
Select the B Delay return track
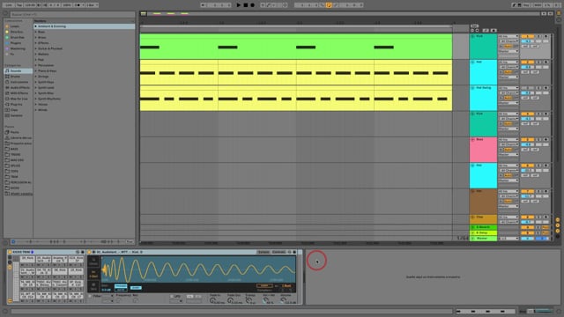(x=483, y=232)
